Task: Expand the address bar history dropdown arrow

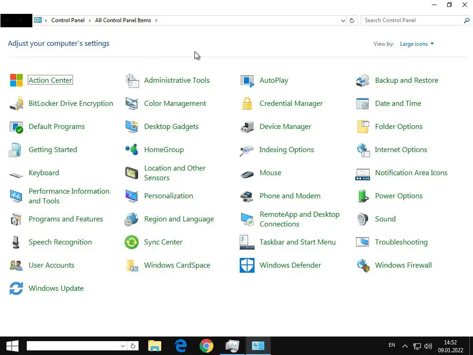Action: coord(343,20)
